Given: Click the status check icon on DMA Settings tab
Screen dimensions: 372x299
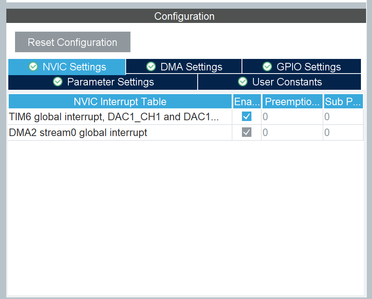Looking at the screenshot, I should click(151, 66).
